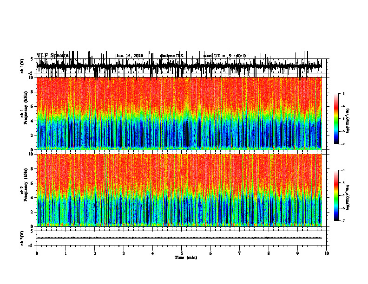Click the 'start UT = 9:40:0' header text
This screenshot has height=284, width=368.
point(224,56)
